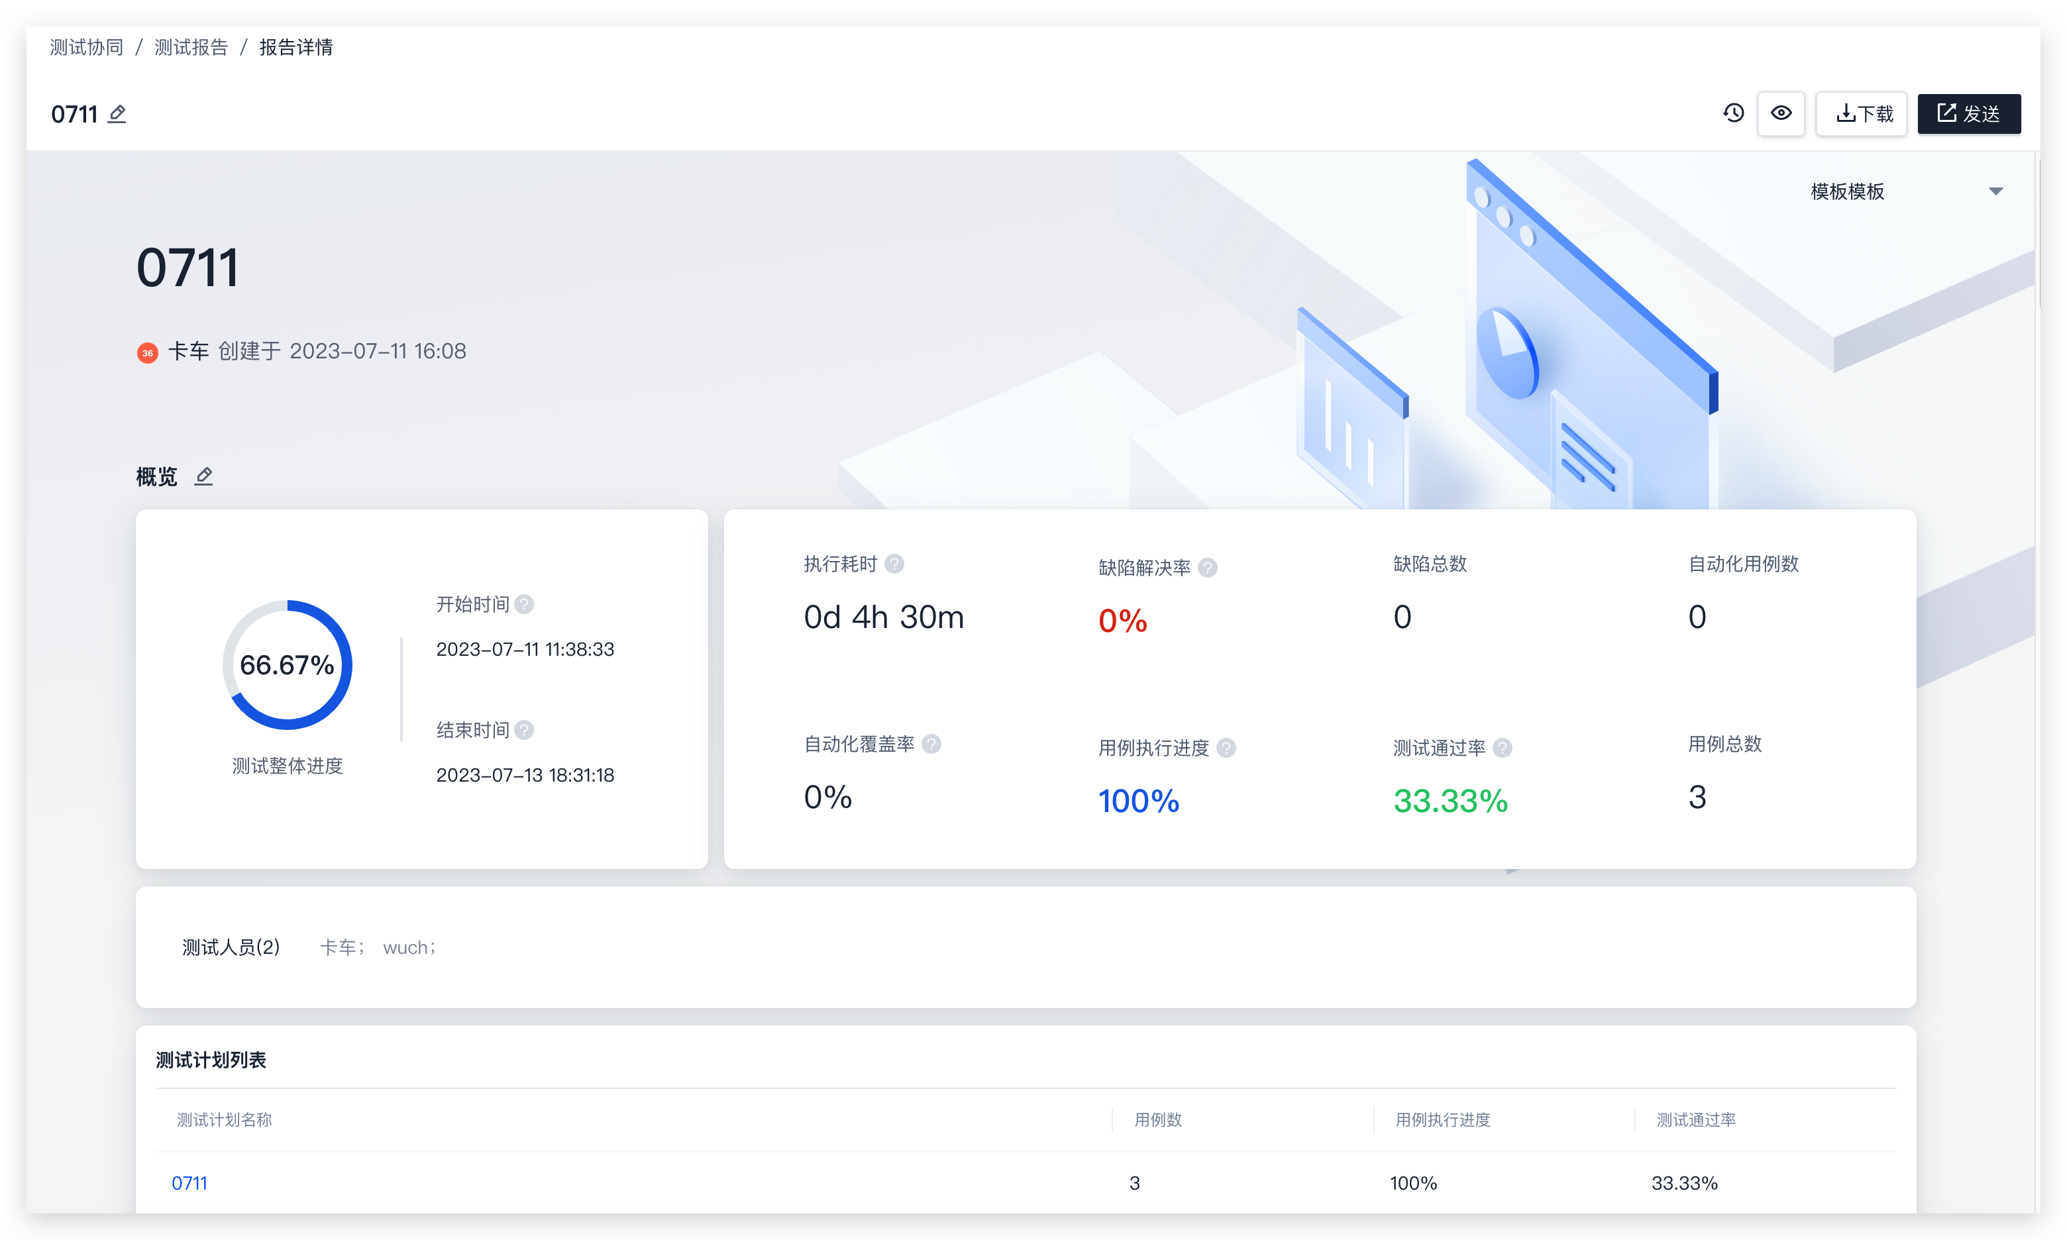Toggle the preview eye button
The width and height of the screenshot is (2067, 1240).
tap(1780, 113)
